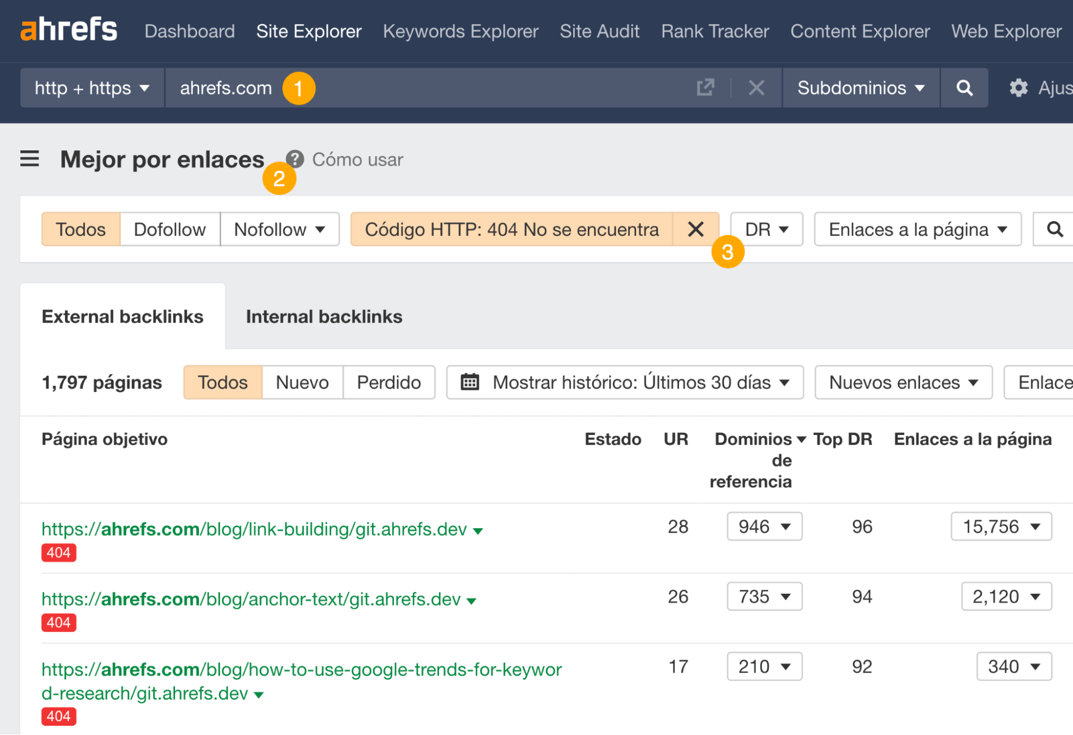
Task: Clear the search field with the X icon
Action: pos(757,88)
